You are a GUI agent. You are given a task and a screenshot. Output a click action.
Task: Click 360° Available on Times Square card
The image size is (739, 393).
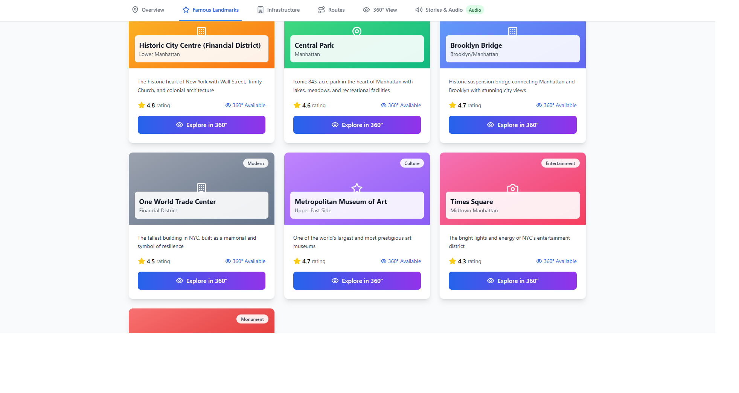tap(556, 261)
